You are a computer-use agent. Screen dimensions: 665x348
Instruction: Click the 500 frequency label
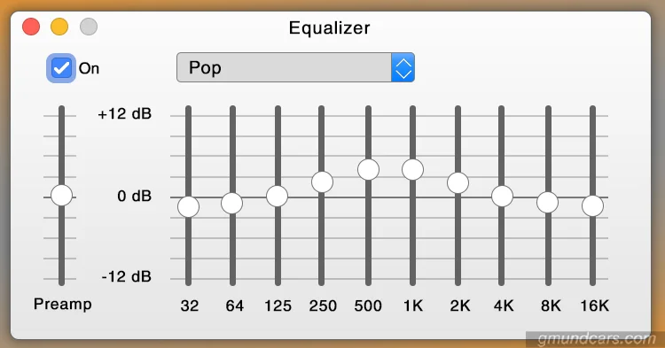pos(368,305)
